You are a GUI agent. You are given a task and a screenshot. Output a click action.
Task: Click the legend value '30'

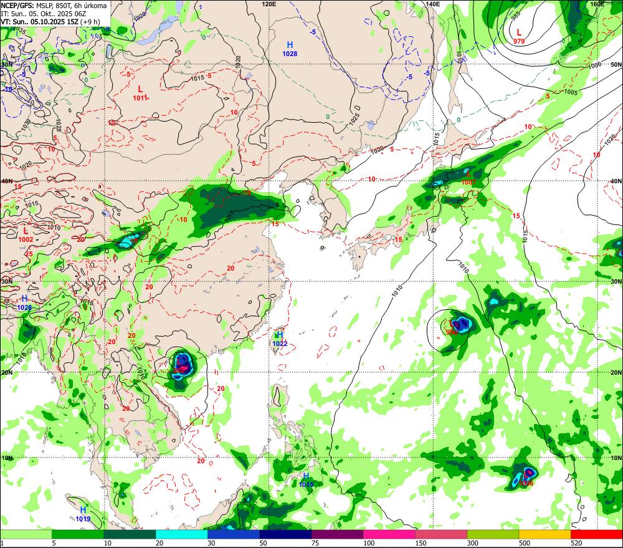point(211,543)
